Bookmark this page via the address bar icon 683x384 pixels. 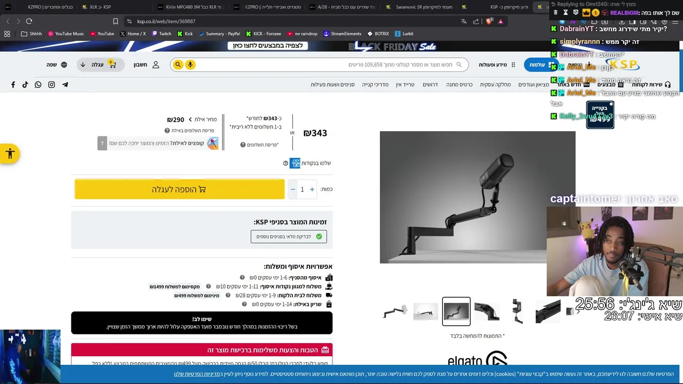(115, 21)
